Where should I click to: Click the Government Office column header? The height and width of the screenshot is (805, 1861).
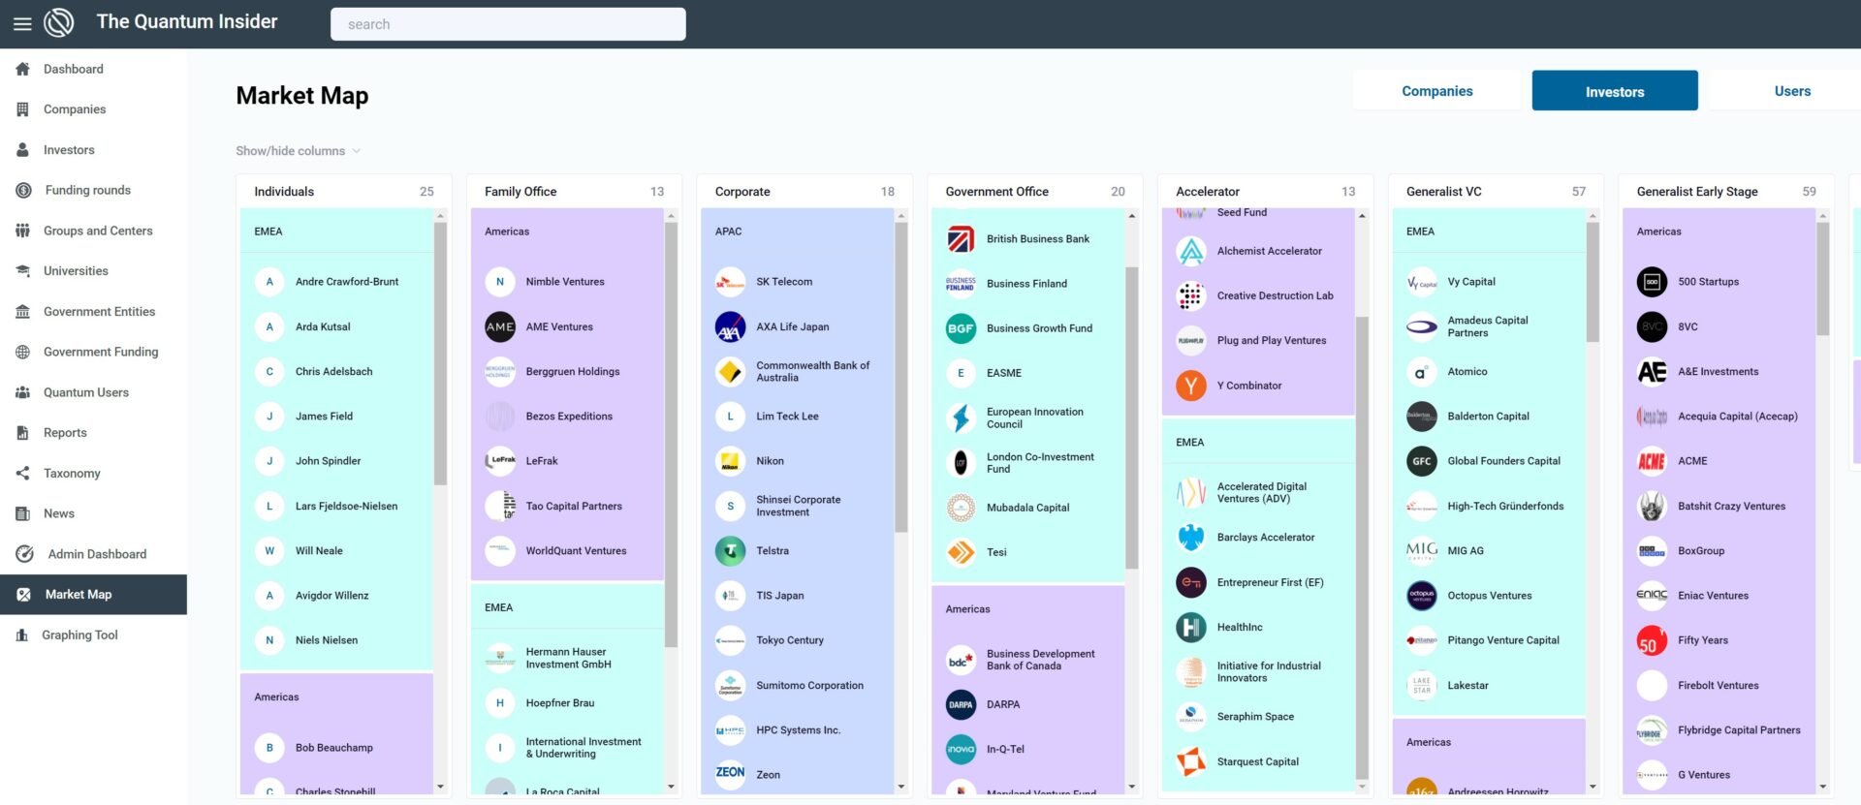1034,192
